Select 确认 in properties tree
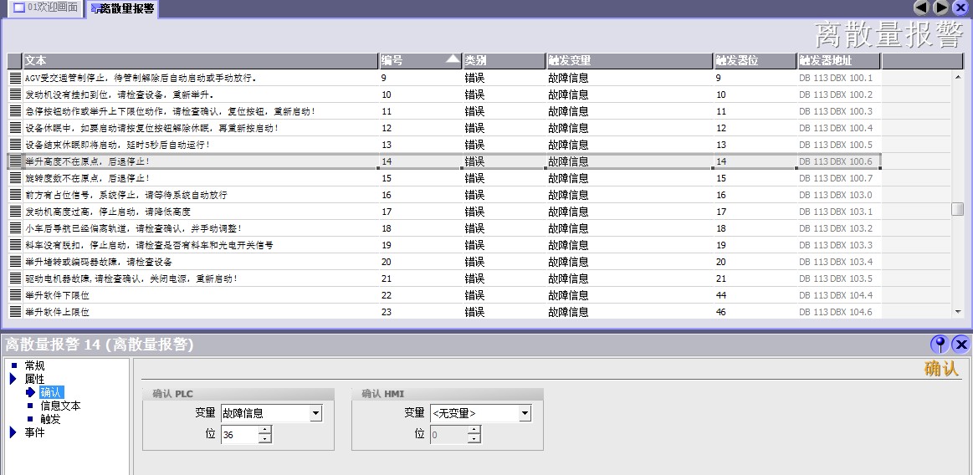The width and height of the screenshot is (973, 475). pyautogui.click(x=51, y=392)
